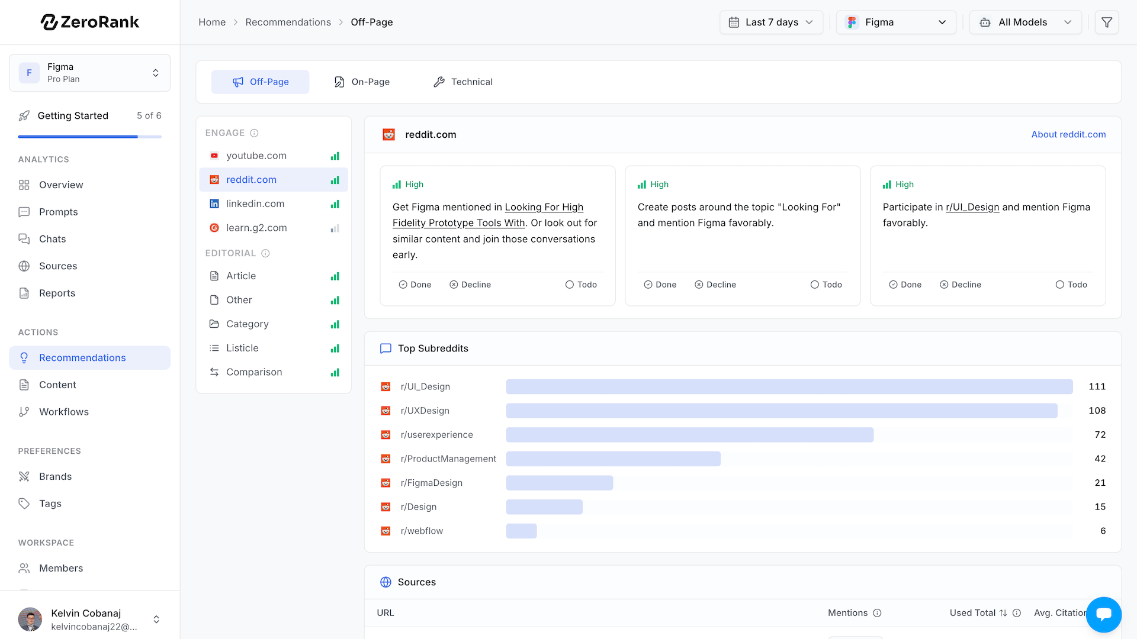The width and height of the screenshot is (1137, 639).
Task: Click the Getting Started rocket icon
Action: [x=24, y=116]
